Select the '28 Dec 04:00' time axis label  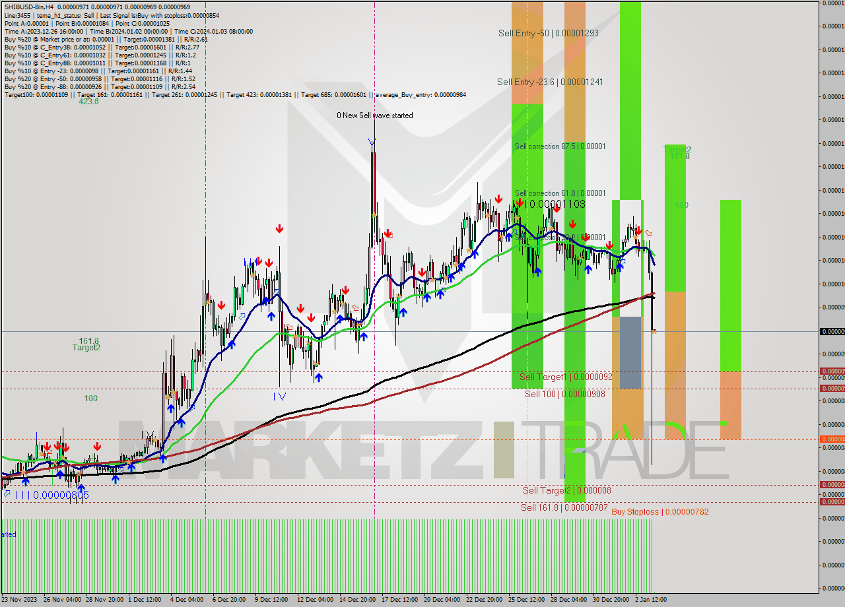coord(570,600)
